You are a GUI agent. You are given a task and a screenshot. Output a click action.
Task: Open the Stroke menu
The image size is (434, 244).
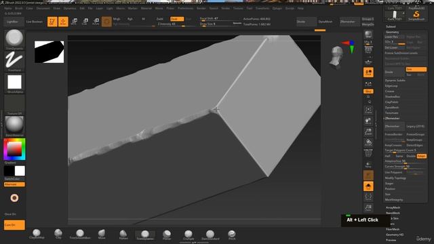click(226, 8)
